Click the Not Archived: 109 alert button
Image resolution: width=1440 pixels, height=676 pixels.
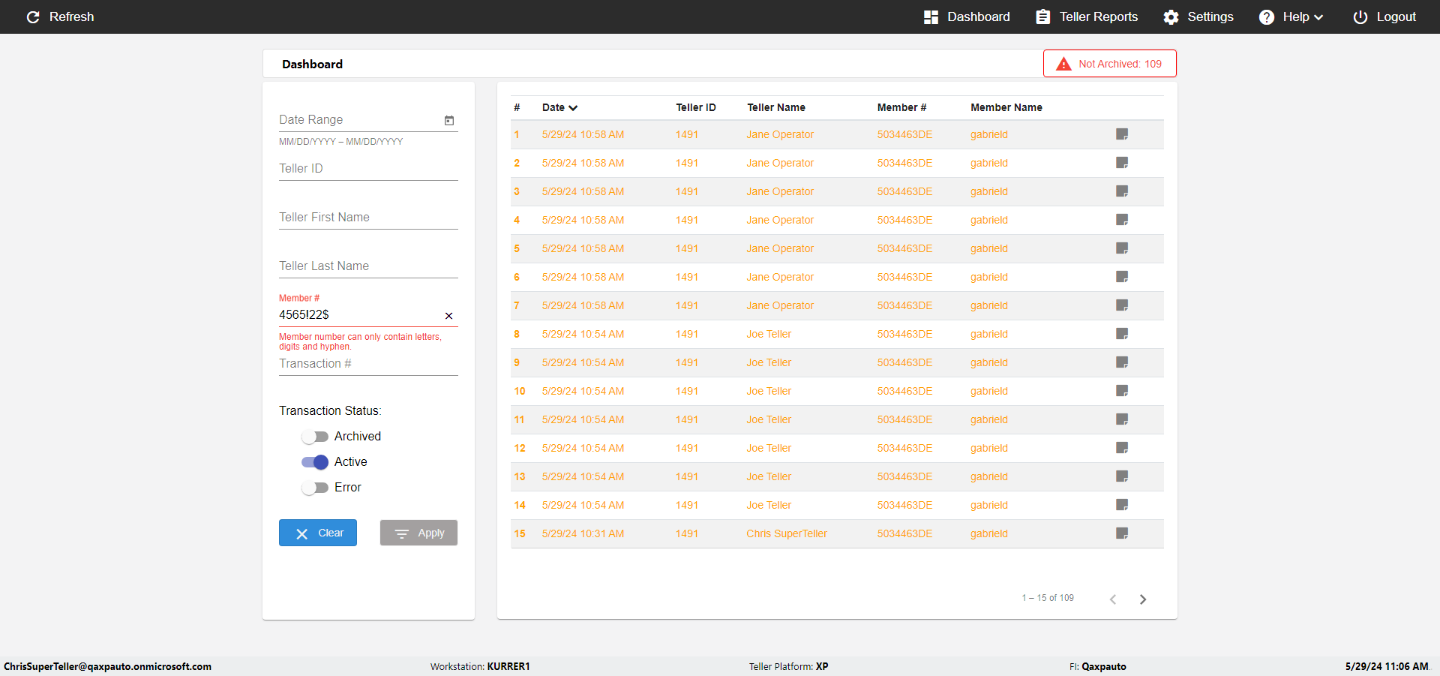pyautogui.click(x=1109, y=64)
